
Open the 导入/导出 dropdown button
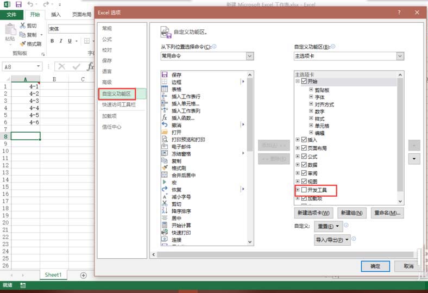pos(332,240)
